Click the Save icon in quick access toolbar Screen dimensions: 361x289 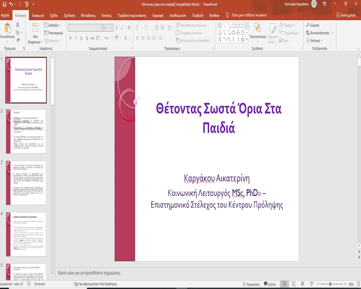[4, 4]
